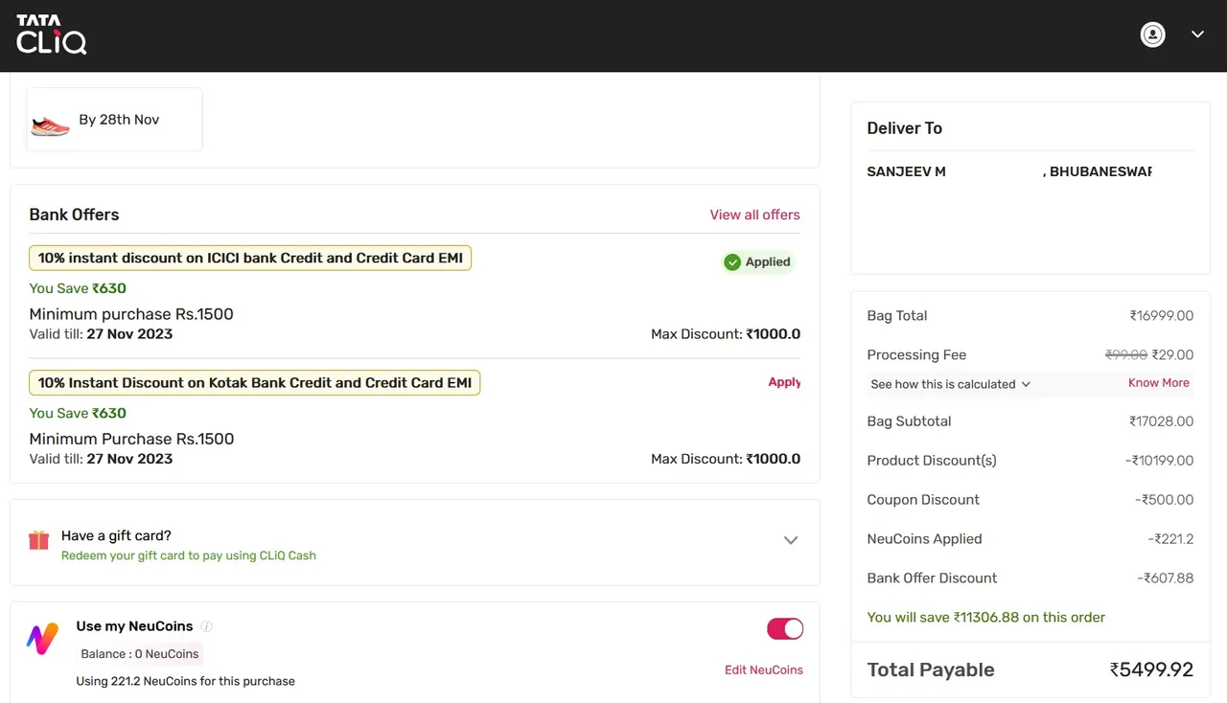
Task: Open View all offers link
Action: click(754, 215)
